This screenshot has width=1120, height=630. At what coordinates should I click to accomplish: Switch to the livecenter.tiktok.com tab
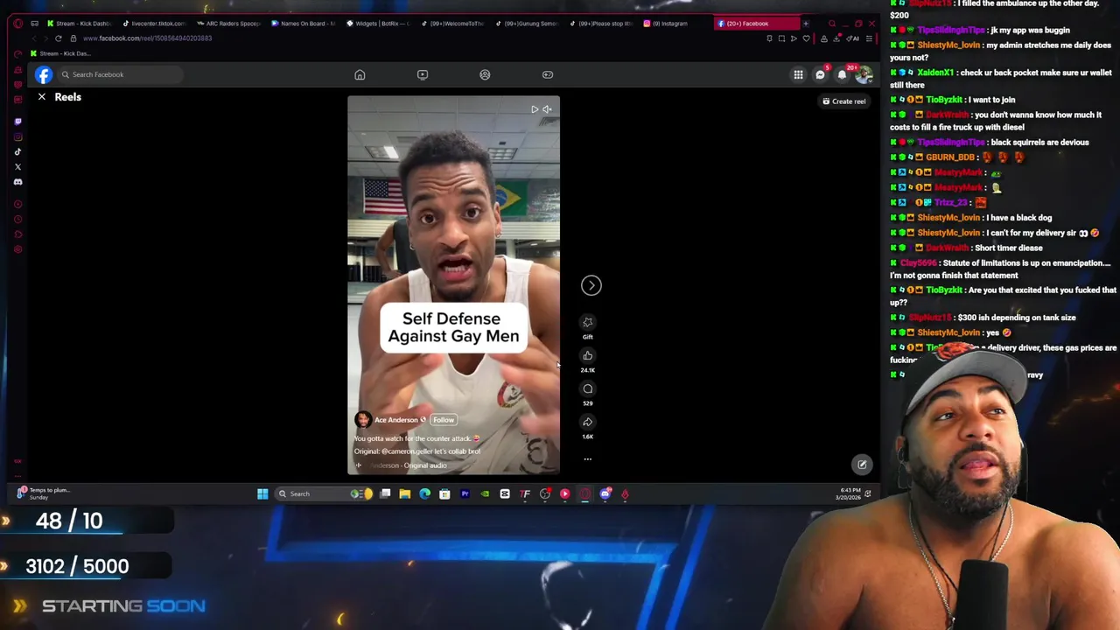(x=155, y=24)
